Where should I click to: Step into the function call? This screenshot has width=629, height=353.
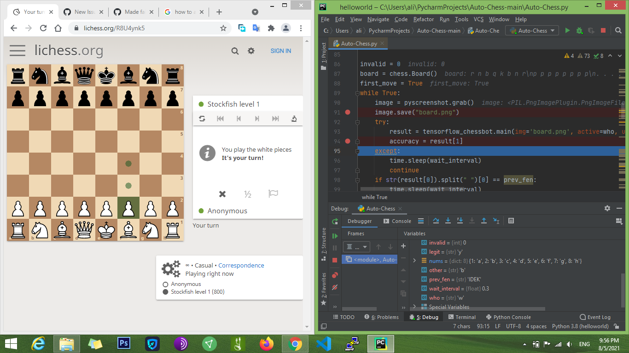[448, 221]
